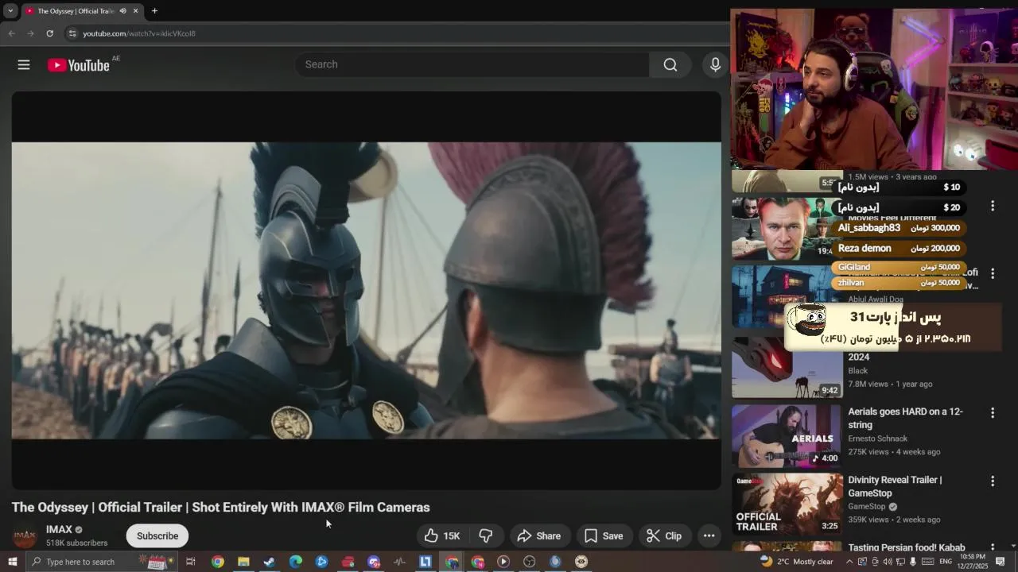Open Task View on taskbar
This screenshot has width=1018, height=572.
[x=191, y=562]
